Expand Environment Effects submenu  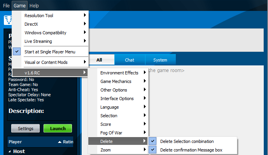[118, 73]
